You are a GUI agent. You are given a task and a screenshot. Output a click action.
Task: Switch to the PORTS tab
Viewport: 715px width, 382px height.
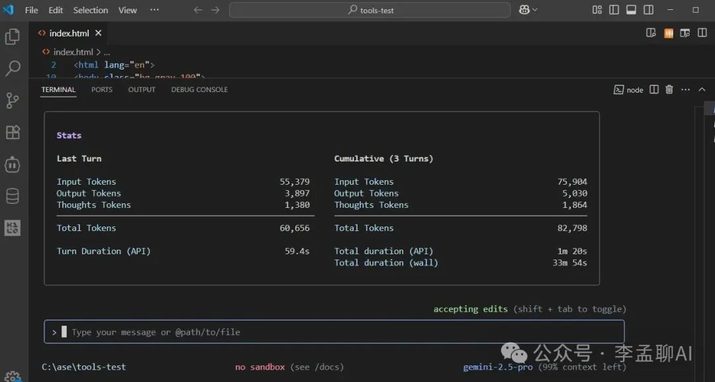[x=102, y=89]
